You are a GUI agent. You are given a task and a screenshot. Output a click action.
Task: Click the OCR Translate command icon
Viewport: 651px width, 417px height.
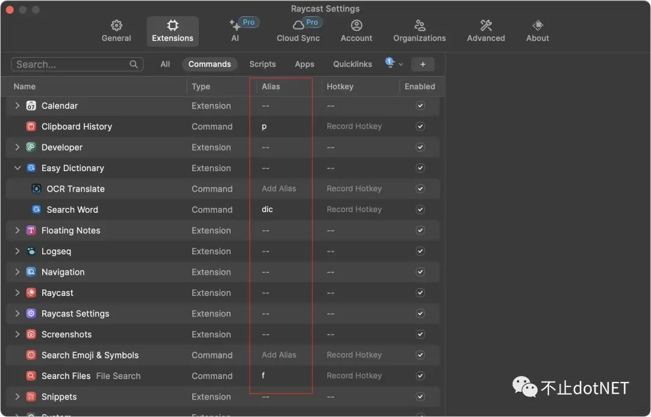click(37, 189)
